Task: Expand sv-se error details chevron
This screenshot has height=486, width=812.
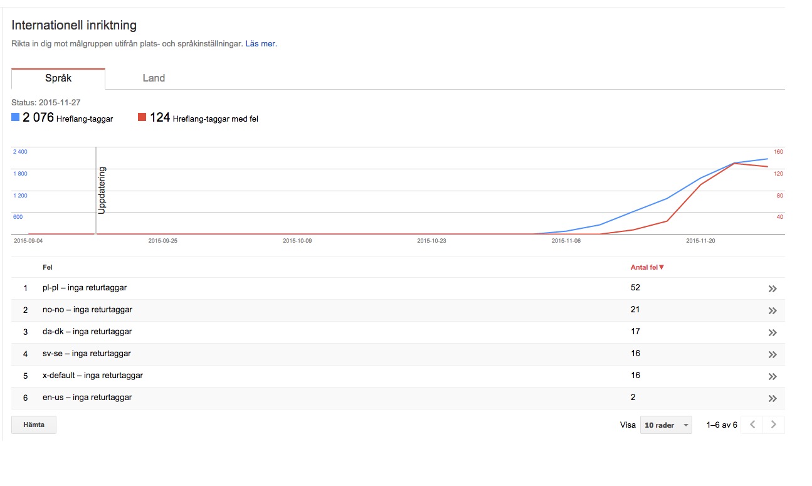Action: 772,354
